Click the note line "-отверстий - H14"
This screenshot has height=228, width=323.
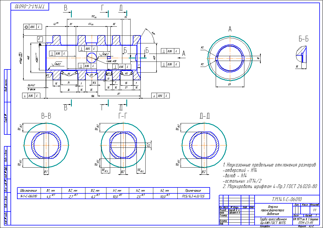(240, 170)
